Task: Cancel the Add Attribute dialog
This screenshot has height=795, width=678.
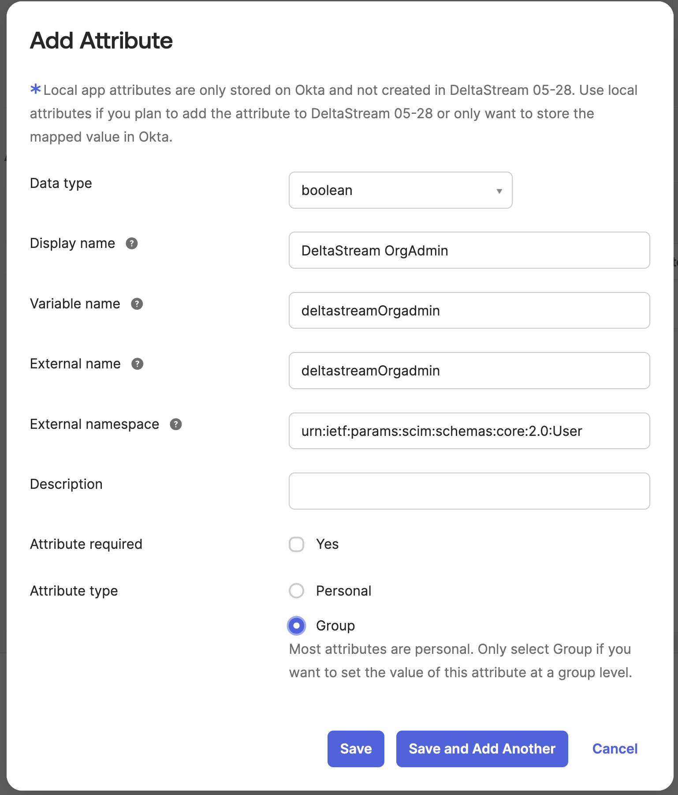Action: click(615, 749)
